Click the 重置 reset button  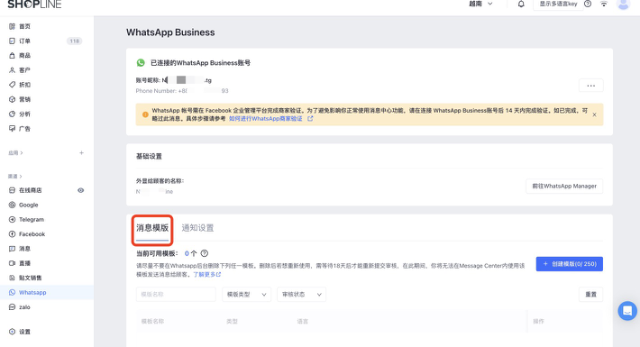pyautogui.click(x=591, y=295)
